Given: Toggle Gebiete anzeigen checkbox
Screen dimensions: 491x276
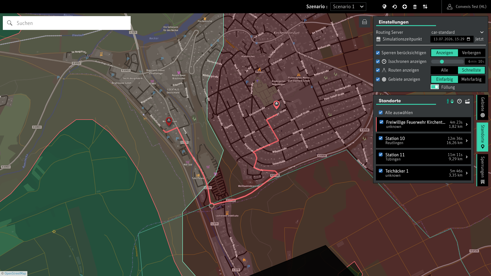Looking at the screenshot, I should pyautogui.click(x=378, y=79).
